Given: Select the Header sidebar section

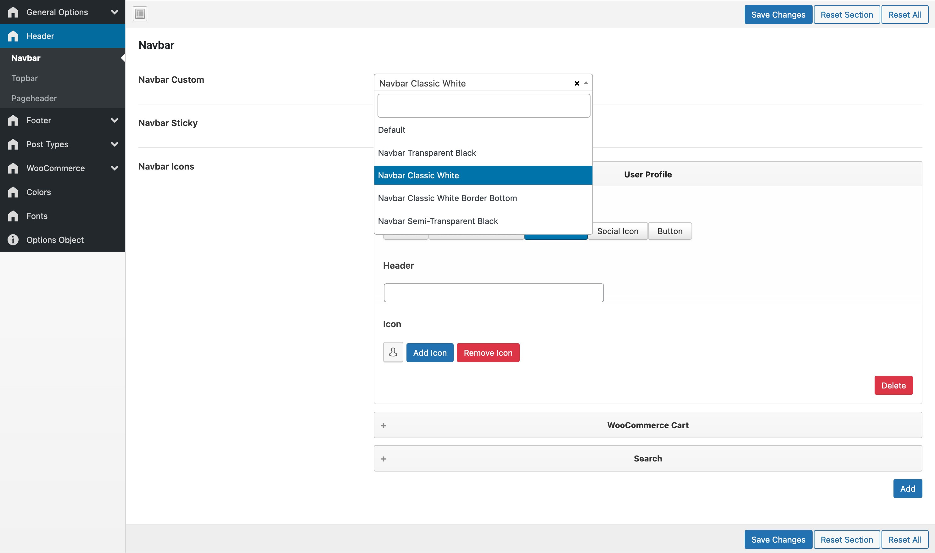Looking at the screenshot, I should 63,36.
